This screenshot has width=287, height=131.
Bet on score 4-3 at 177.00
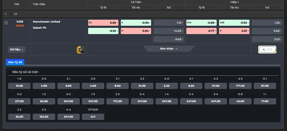tap(240, 86)
